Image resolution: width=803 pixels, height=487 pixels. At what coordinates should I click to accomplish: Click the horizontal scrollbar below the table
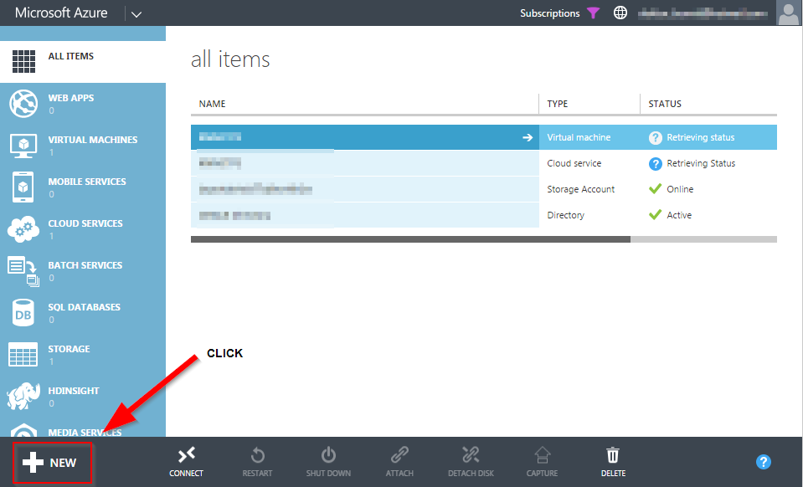point(410,238)
